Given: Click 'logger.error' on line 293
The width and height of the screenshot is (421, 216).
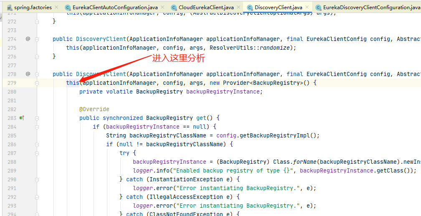Looking at the screenshot, I should 153,206.
